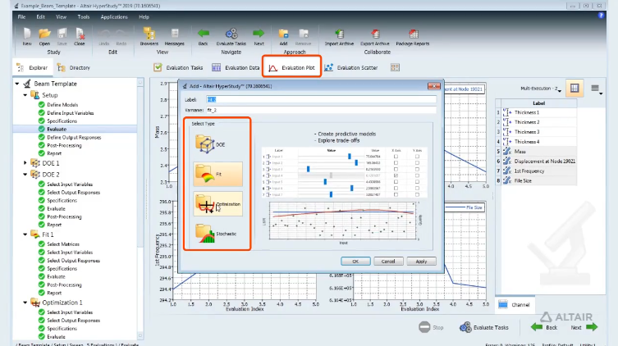Collapse the Beam Template tree node

pos(17,84)
